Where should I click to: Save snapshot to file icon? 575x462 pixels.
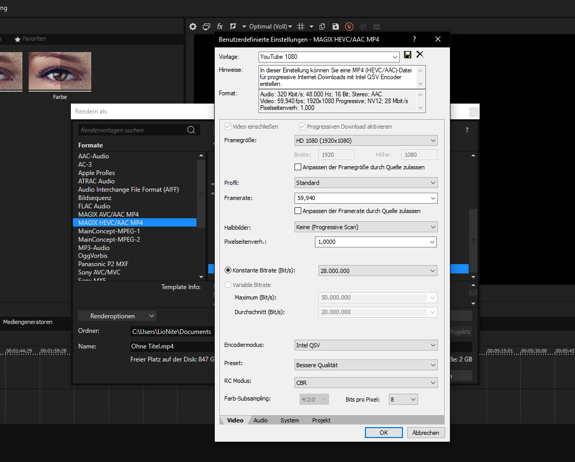pos(335,27)
